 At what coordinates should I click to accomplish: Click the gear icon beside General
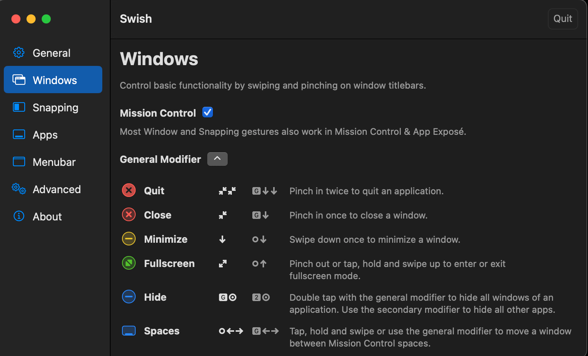(x=19, y=53)
